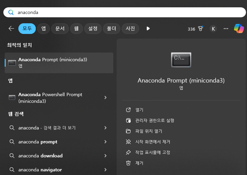The image size is (247, 175).
Task: Switch to the 폴더 filter tab
Action: (x=112, y=29)
